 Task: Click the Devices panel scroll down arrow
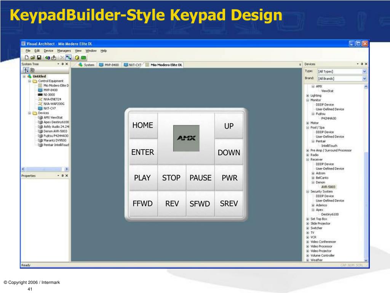(x=366, y=260)
